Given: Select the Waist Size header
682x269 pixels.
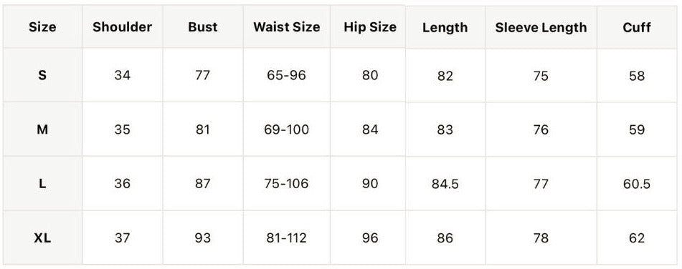Looking at the screenshot, I should point(287,27).
